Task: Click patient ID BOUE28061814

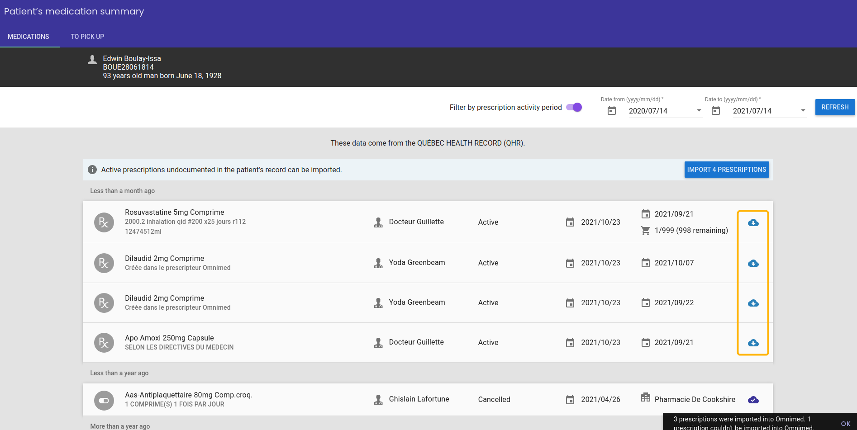Action: point(129,67)
